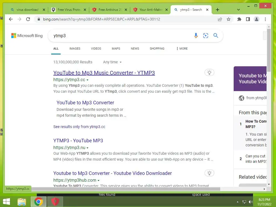
Task: Click 'See results only from ytmp3.cc'
Action: [79, 127]
